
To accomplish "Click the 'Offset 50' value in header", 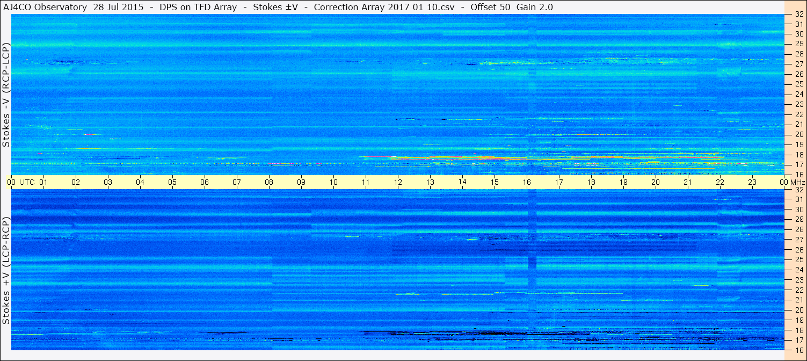I will pyautogui.click(x=490, y=8).
